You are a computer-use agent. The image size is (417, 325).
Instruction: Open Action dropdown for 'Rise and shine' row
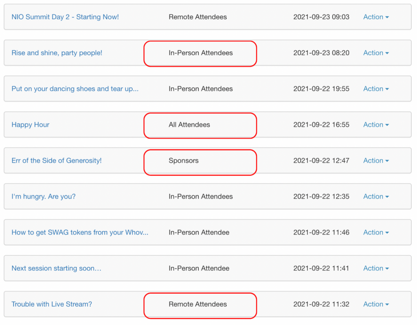375,53
